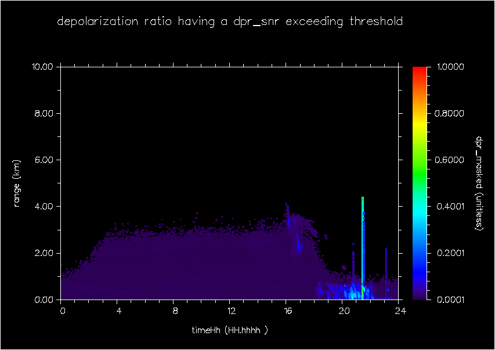Click the plot title about depolarization ratio

point(230,22)
